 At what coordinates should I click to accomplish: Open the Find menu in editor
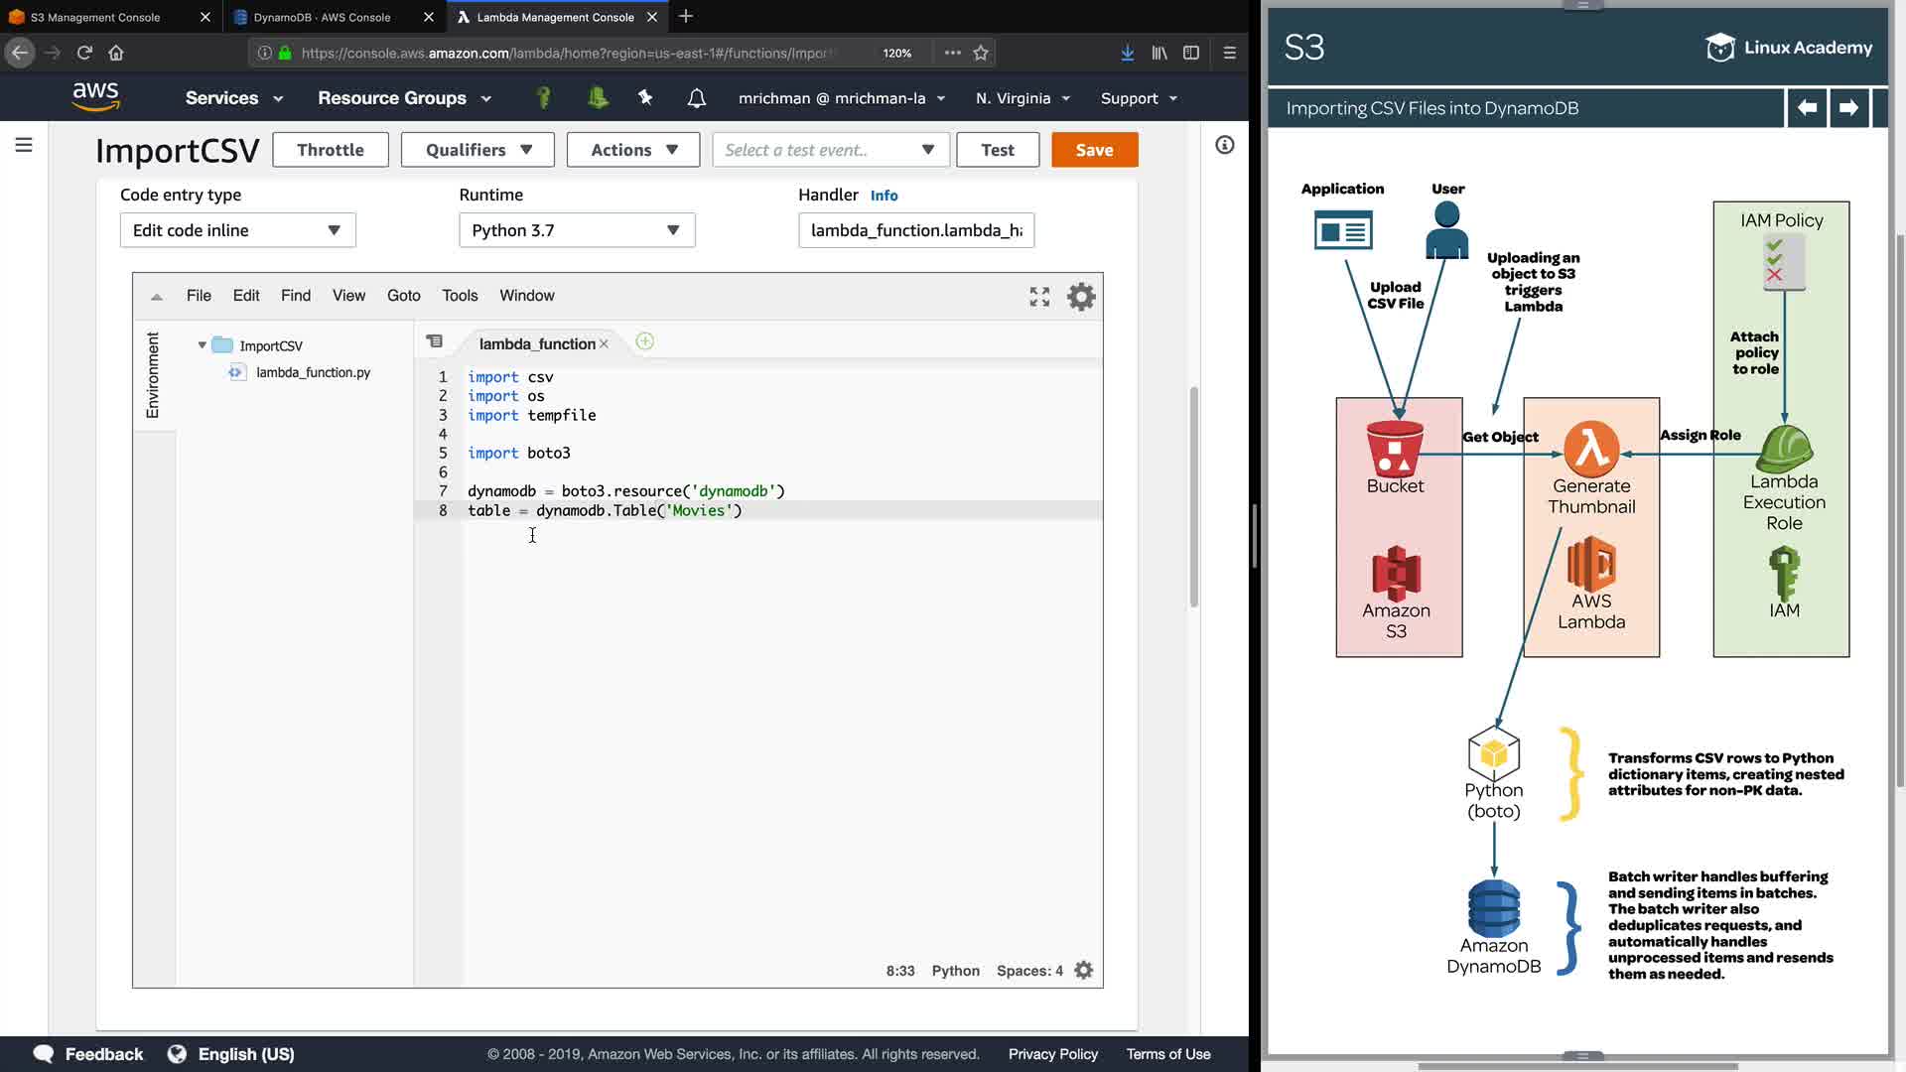(x=295, y=296)
